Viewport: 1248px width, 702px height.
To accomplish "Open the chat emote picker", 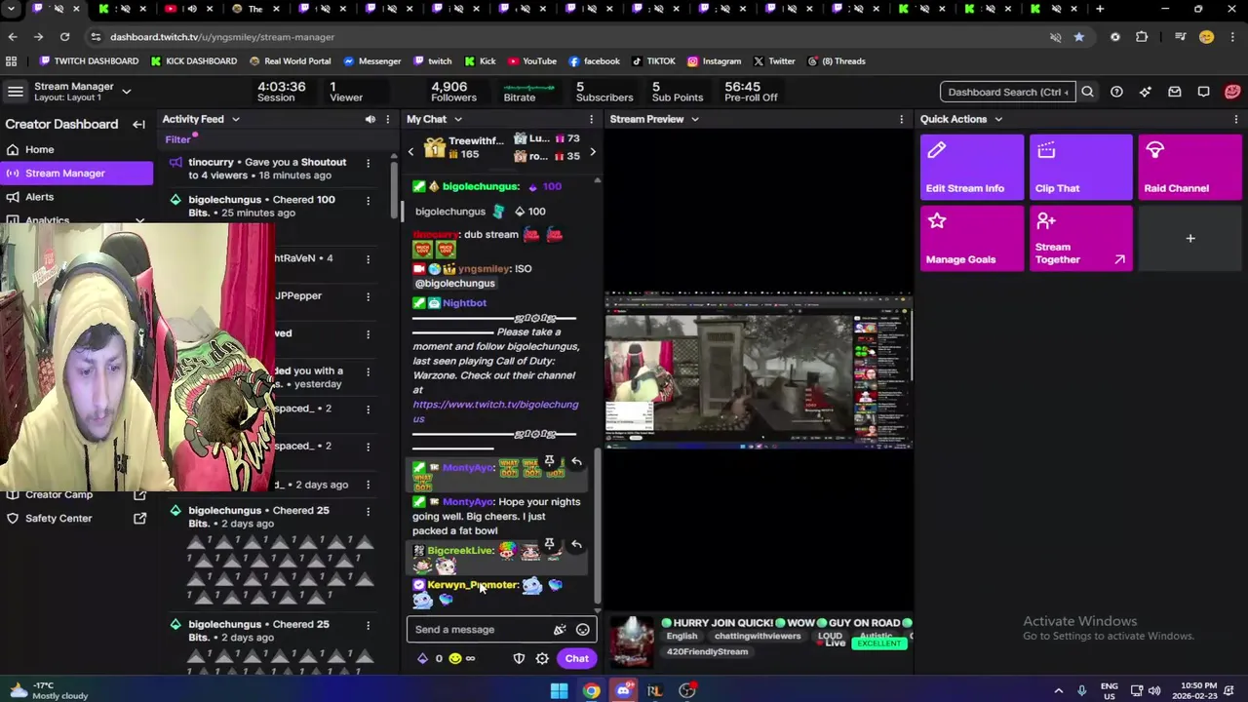I will (582, 630).
